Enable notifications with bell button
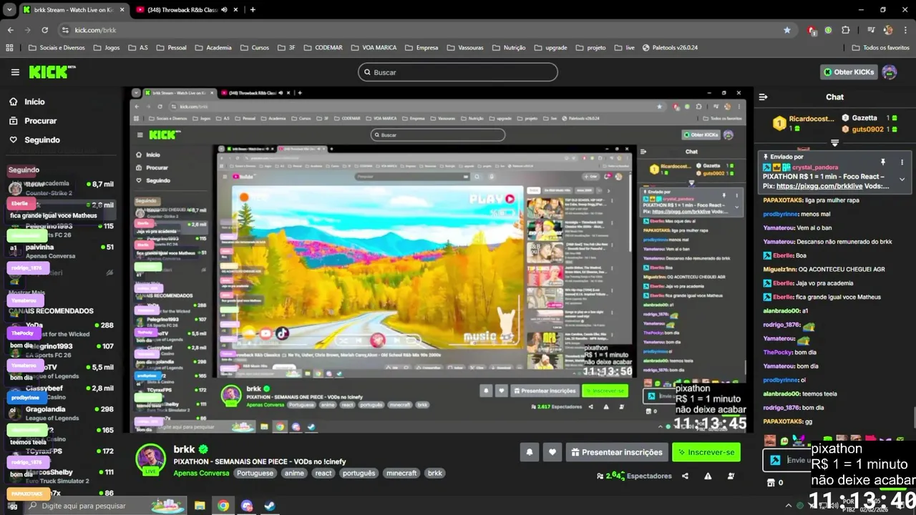The image size is (916, 515). coord(530,452)
